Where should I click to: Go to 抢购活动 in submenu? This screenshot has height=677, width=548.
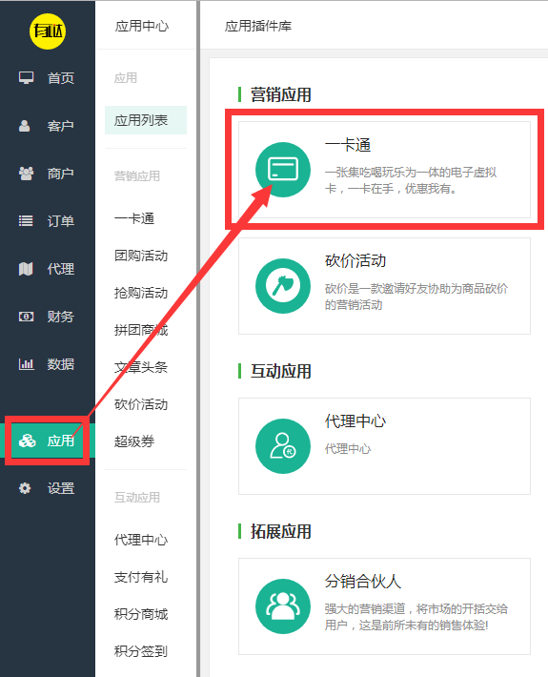tap(141, 293)
